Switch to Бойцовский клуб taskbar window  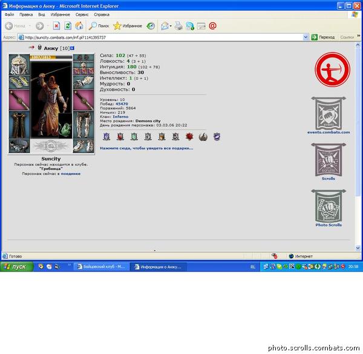pos(101,267)
